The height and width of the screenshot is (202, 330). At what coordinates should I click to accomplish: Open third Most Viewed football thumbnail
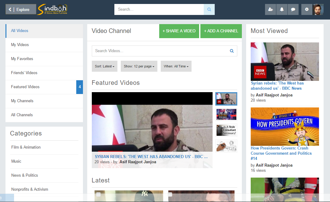(x=285, y=189)
